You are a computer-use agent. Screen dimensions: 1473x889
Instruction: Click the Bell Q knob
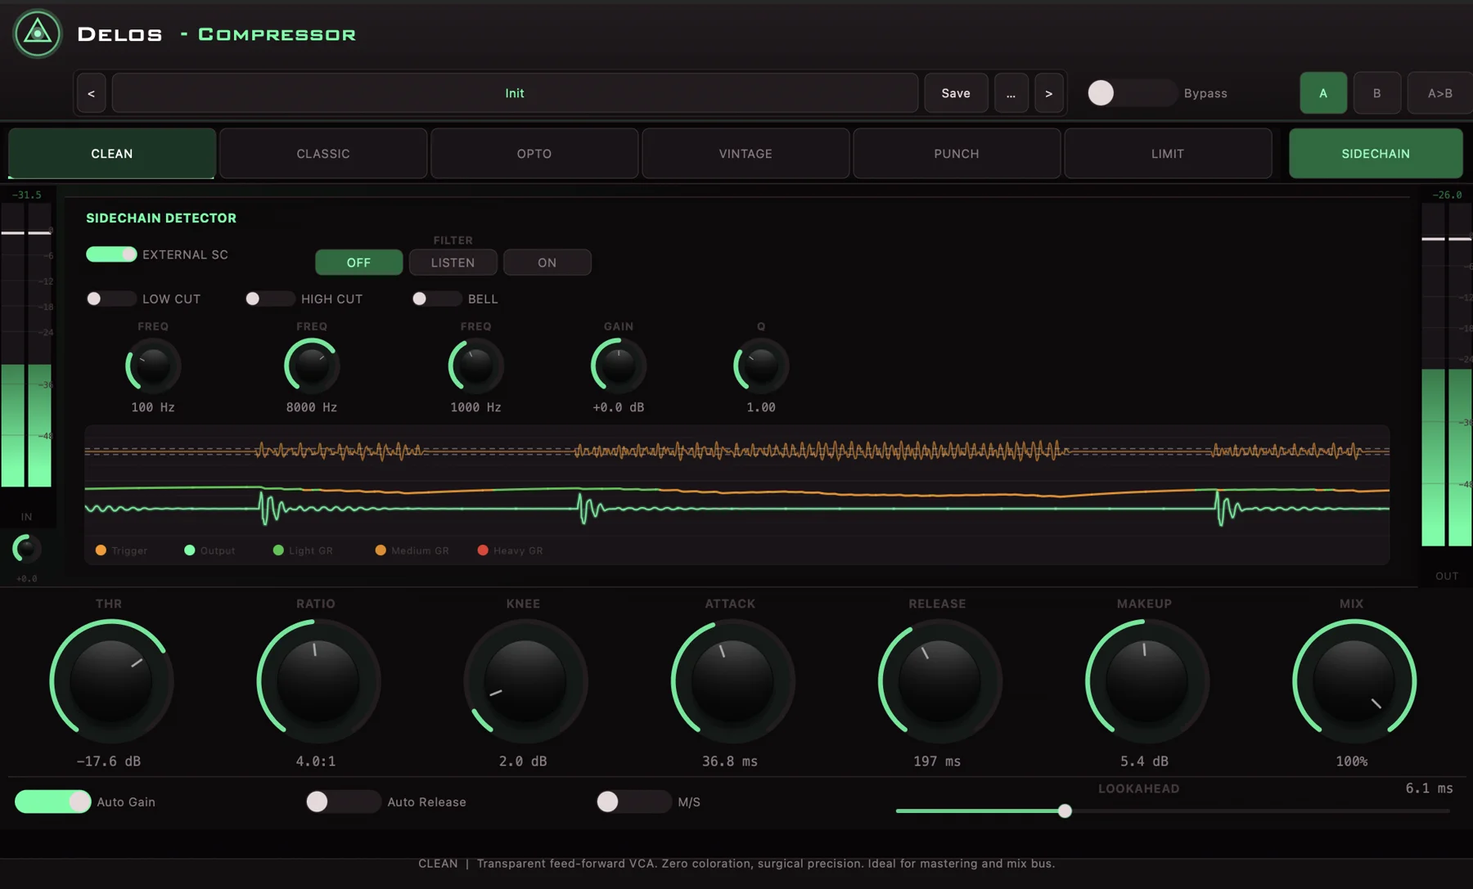coord(761,366)
